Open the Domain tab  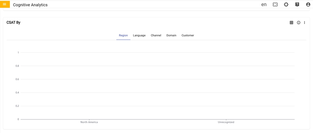(171, 35)
